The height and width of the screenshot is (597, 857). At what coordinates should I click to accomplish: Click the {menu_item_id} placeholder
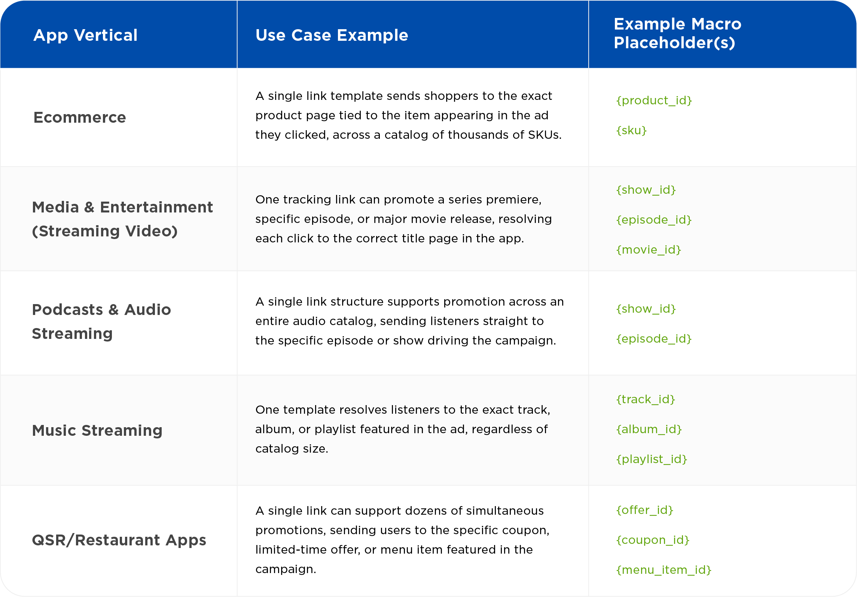[x=664, y=570]
